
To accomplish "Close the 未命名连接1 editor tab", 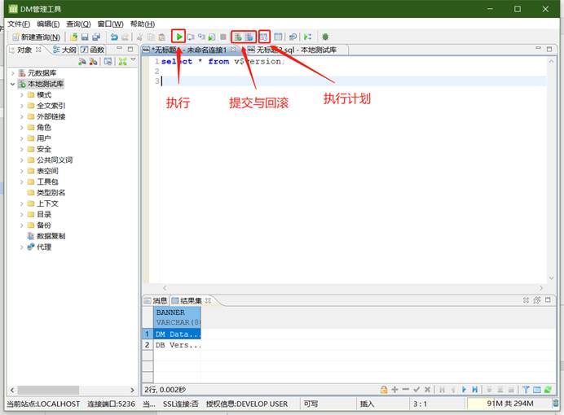I will click(233, 50).
